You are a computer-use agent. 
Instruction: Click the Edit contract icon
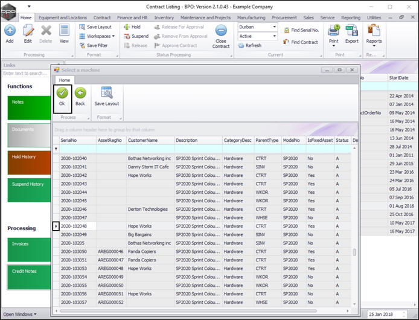(28, 30)
